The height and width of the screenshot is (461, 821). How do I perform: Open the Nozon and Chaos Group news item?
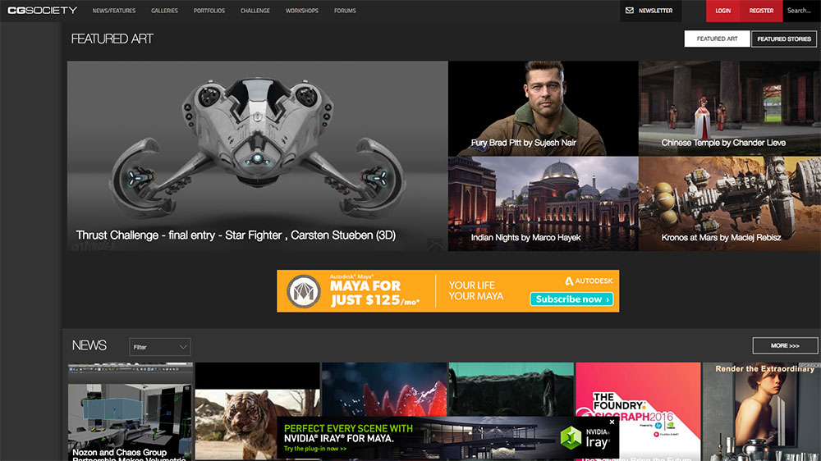coord(131,412)
